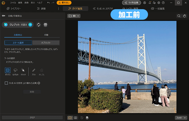Switch to single image view mode
The image size is (189, 121).
pyautogui.click(x=70, y=118)
